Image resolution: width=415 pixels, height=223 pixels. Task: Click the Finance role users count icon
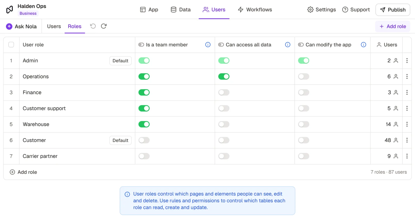tap(396, 92)
